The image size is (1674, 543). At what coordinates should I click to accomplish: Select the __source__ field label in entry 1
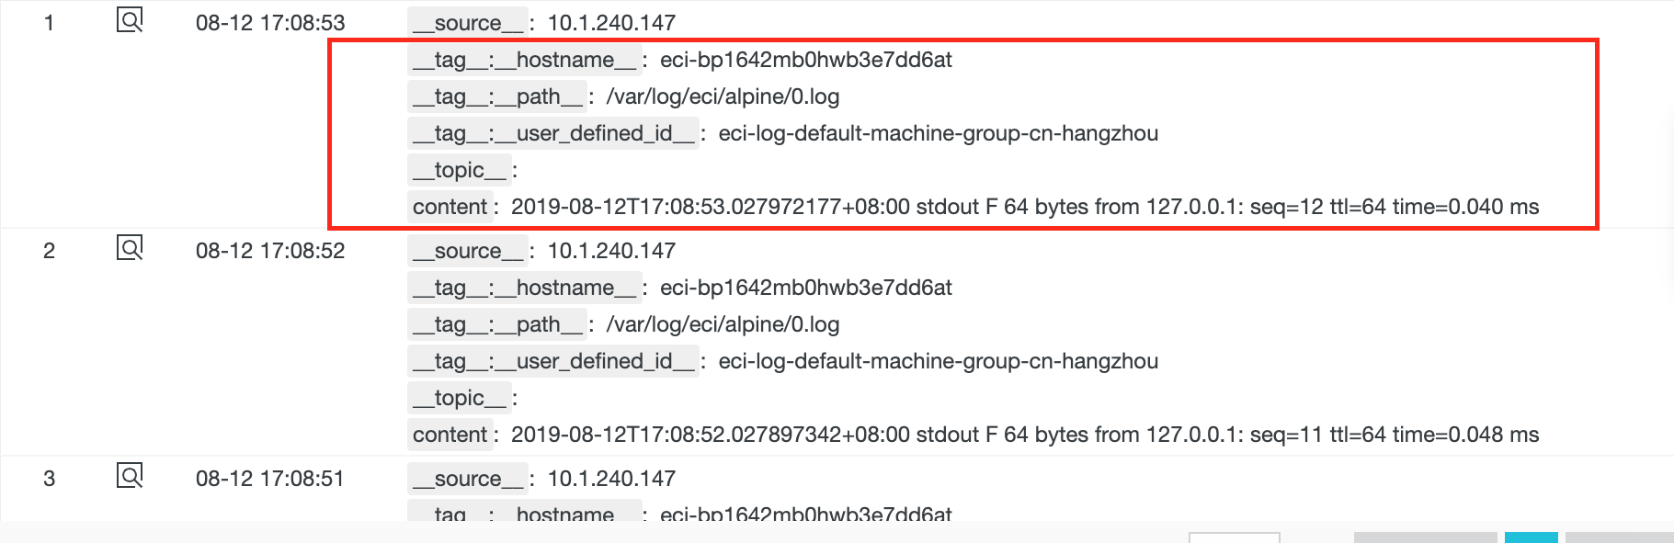tap(468, 22)
